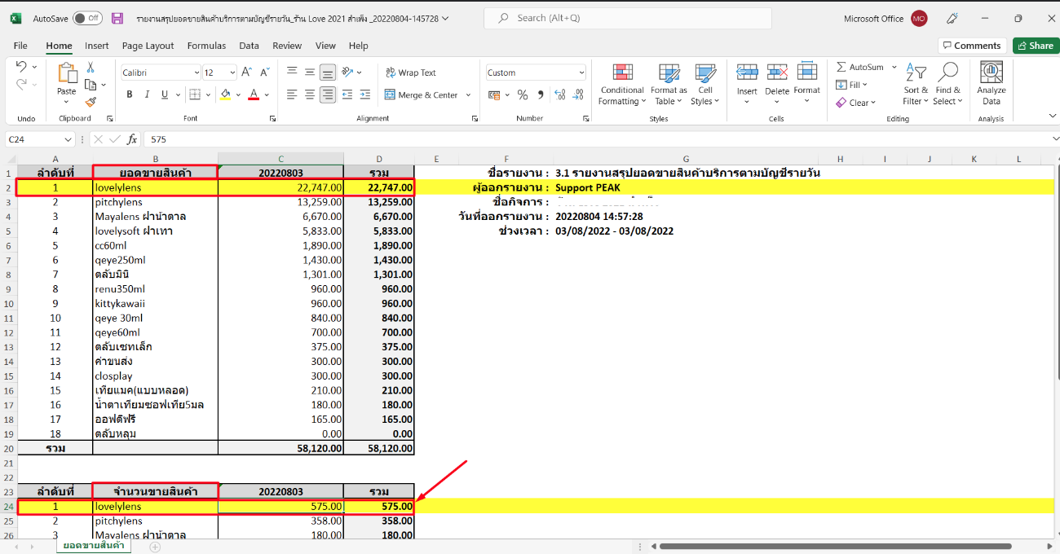The width and height of the screenshot is (1060, 554).
Task: Cut the selection with the scissors icon
Action: (x=91, y=67)
